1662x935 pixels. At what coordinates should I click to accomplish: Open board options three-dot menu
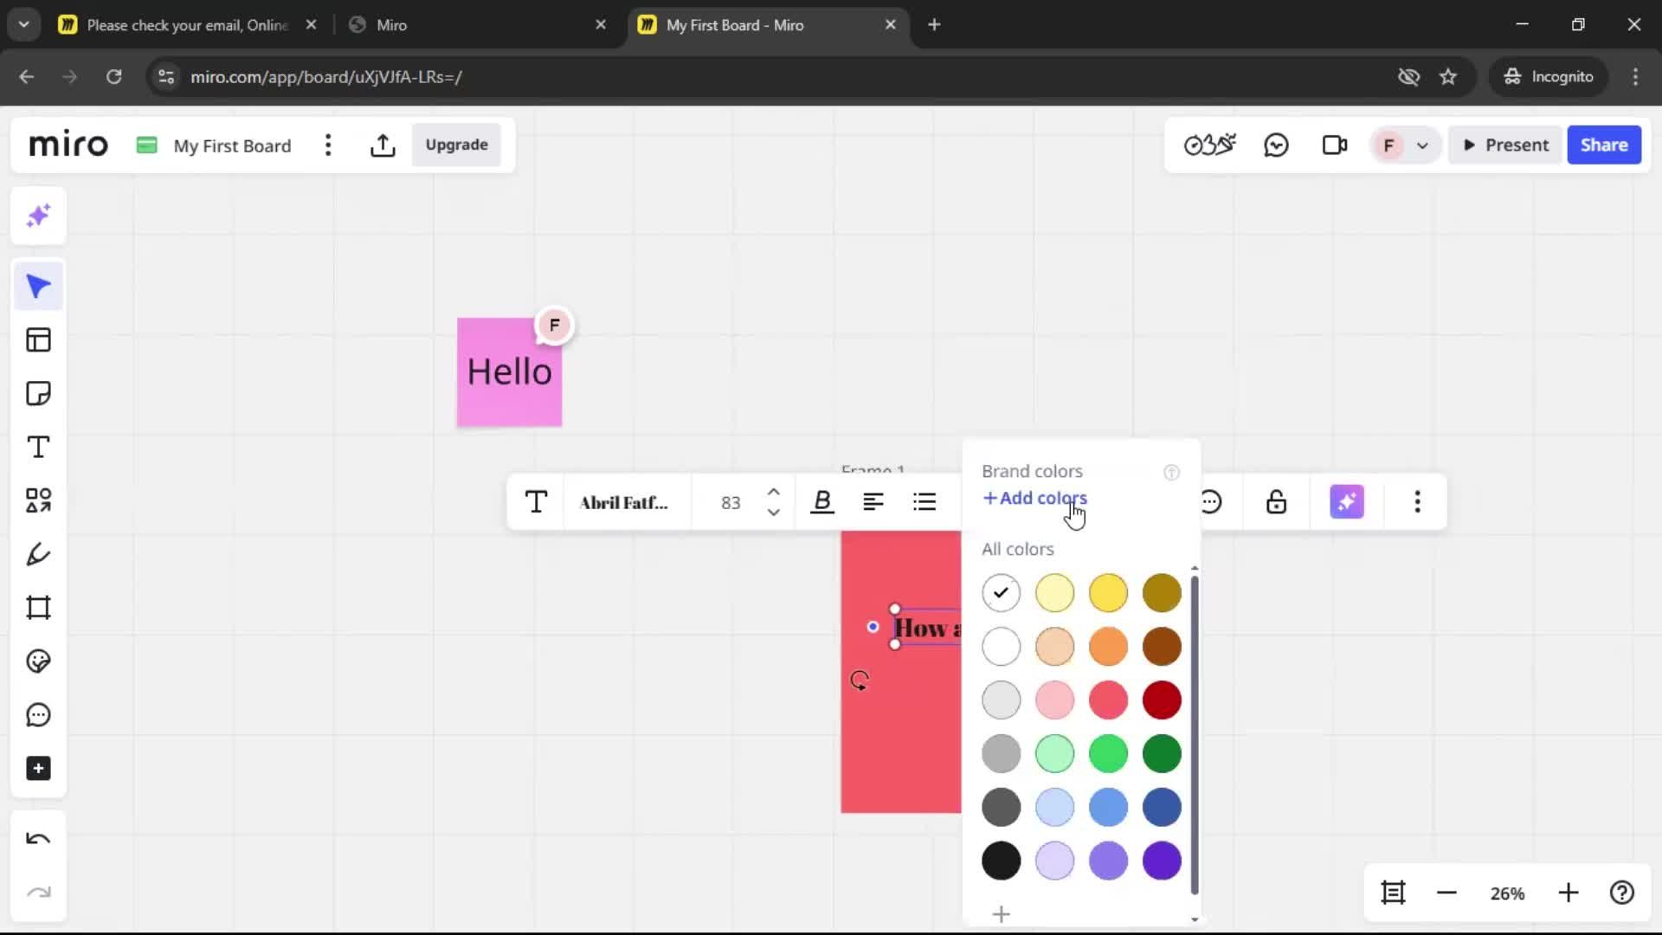(x=328, y=145)
